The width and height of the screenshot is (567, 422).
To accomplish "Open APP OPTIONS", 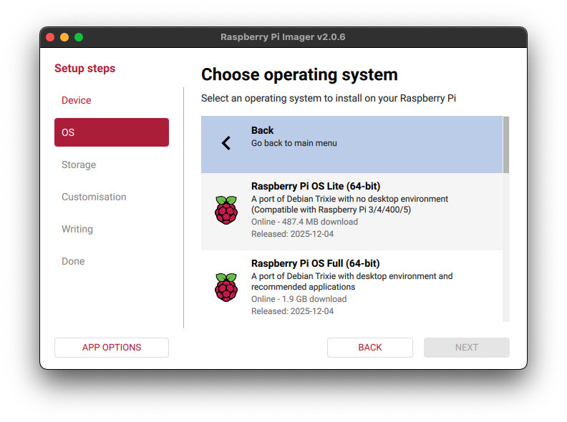I will (112, 348).
